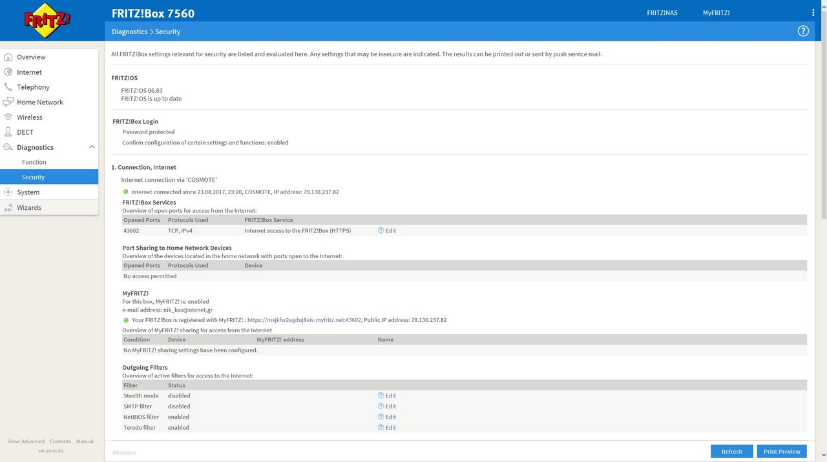Edit the SMTP filter setting
This screenshot has height=462, width=827.
point(390,407)
